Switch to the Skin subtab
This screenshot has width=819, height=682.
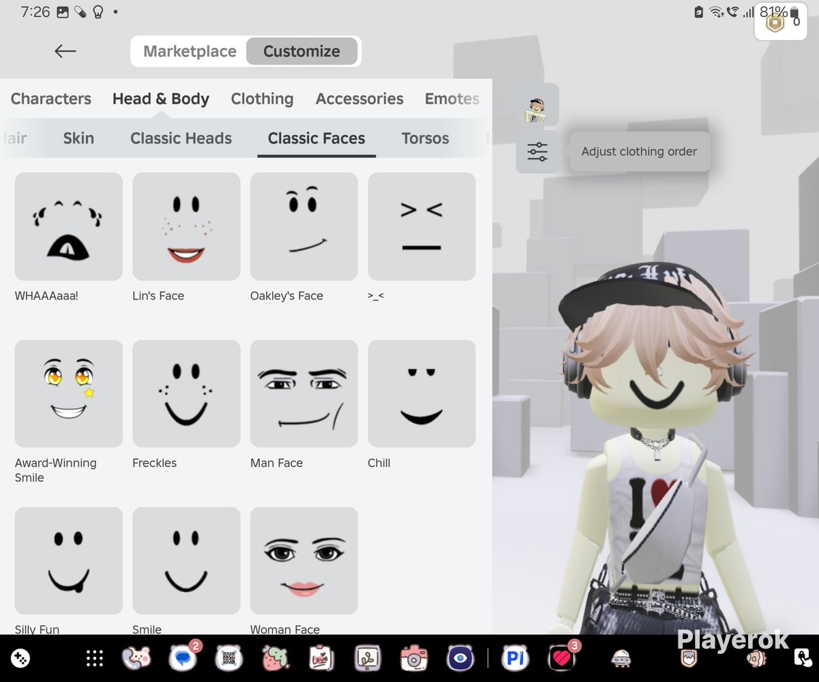pos(78,138)
